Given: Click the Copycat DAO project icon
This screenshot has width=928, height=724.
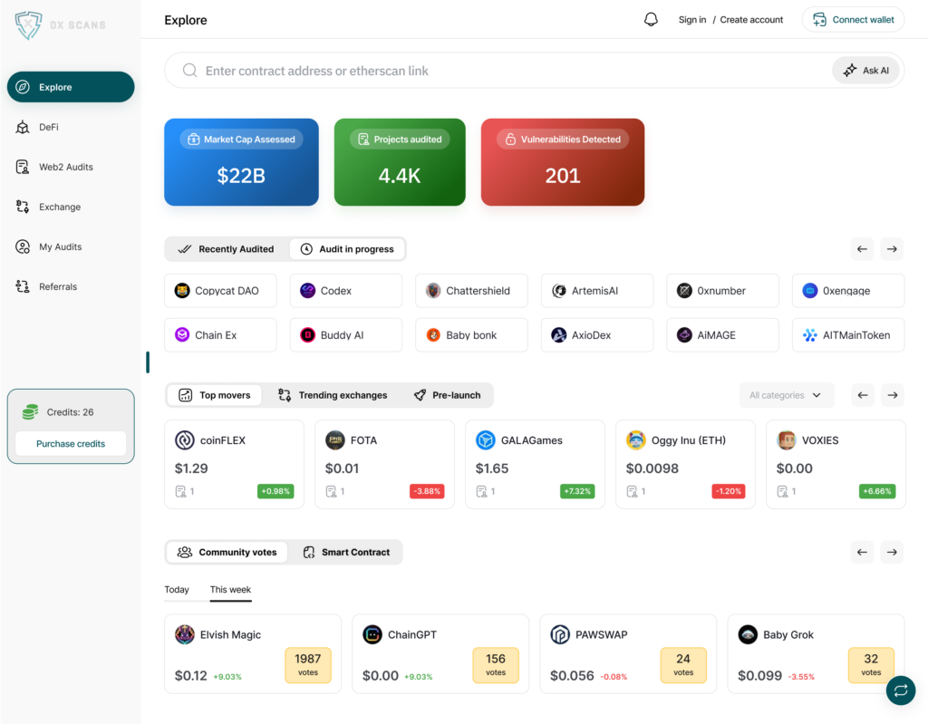Looking at the screenshot, I should (x=182, y=291).
